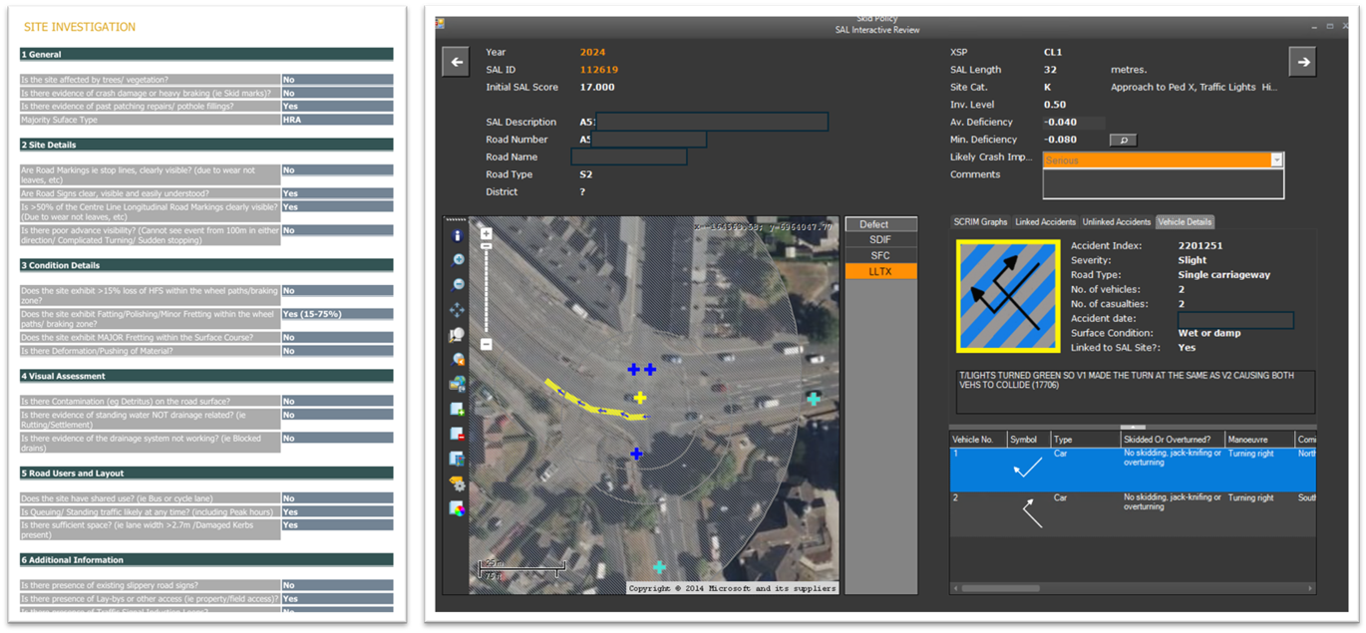Viewport: 1366px width, 633px height.
Task: Open the map colour palette tool
Action: coord(457,509)
